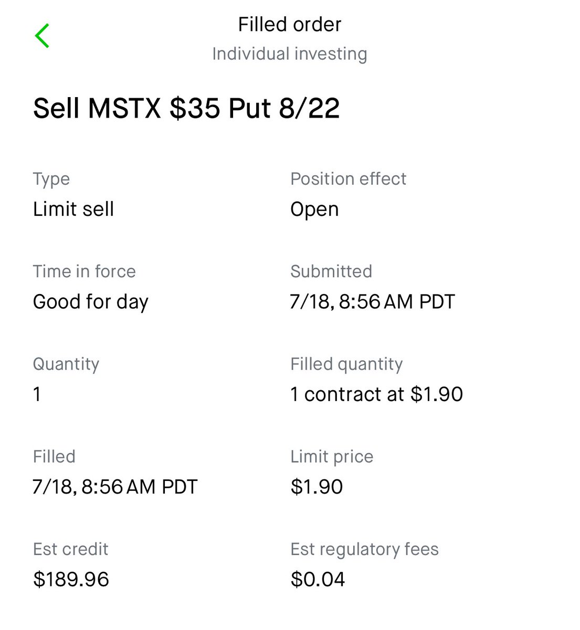Select Sell MSTX $35 Put 8/22 heading

point(186,108)
